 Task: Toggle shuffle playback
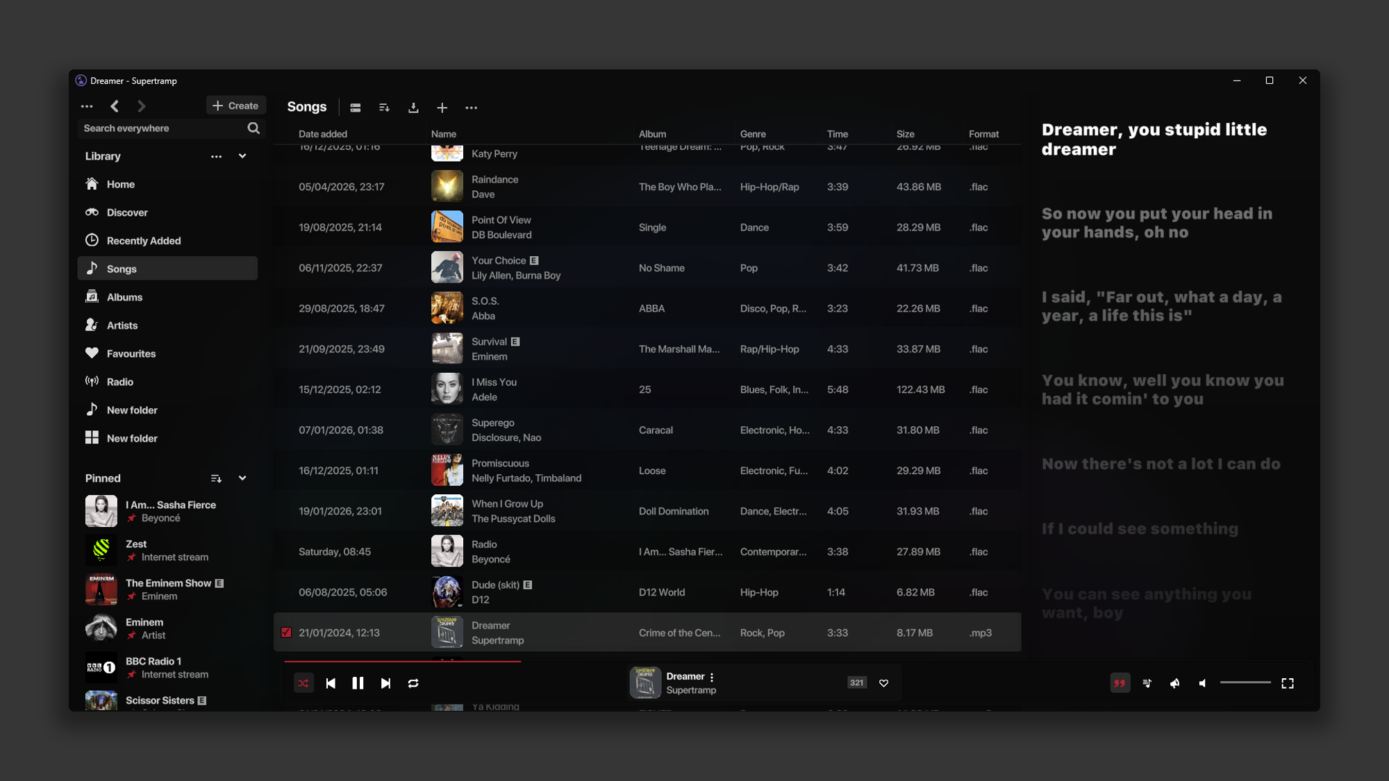[x=303, y=683]
